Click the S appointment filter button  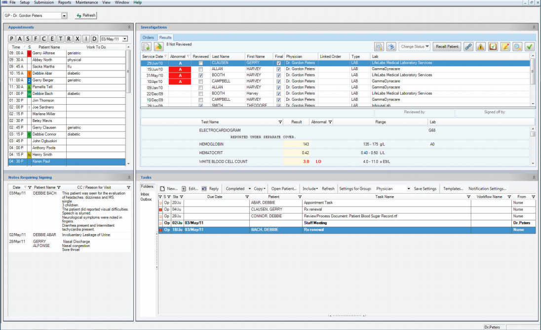click(28, 39)
